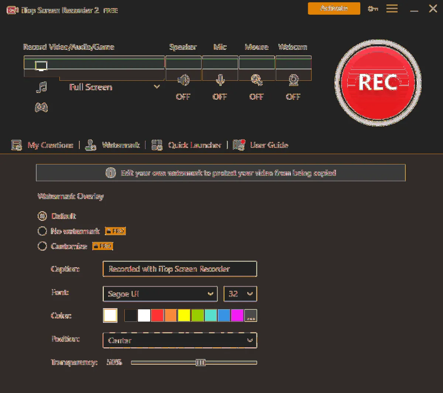Click the Transparency slider handle
443x393 pixels.
pos(200,363)
